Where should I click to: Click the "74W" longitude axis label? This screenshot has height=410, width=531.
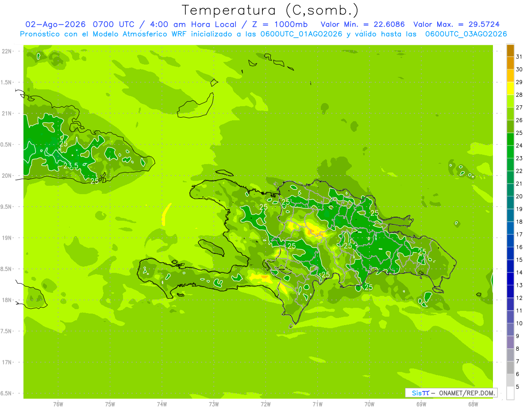pos(162,404)
